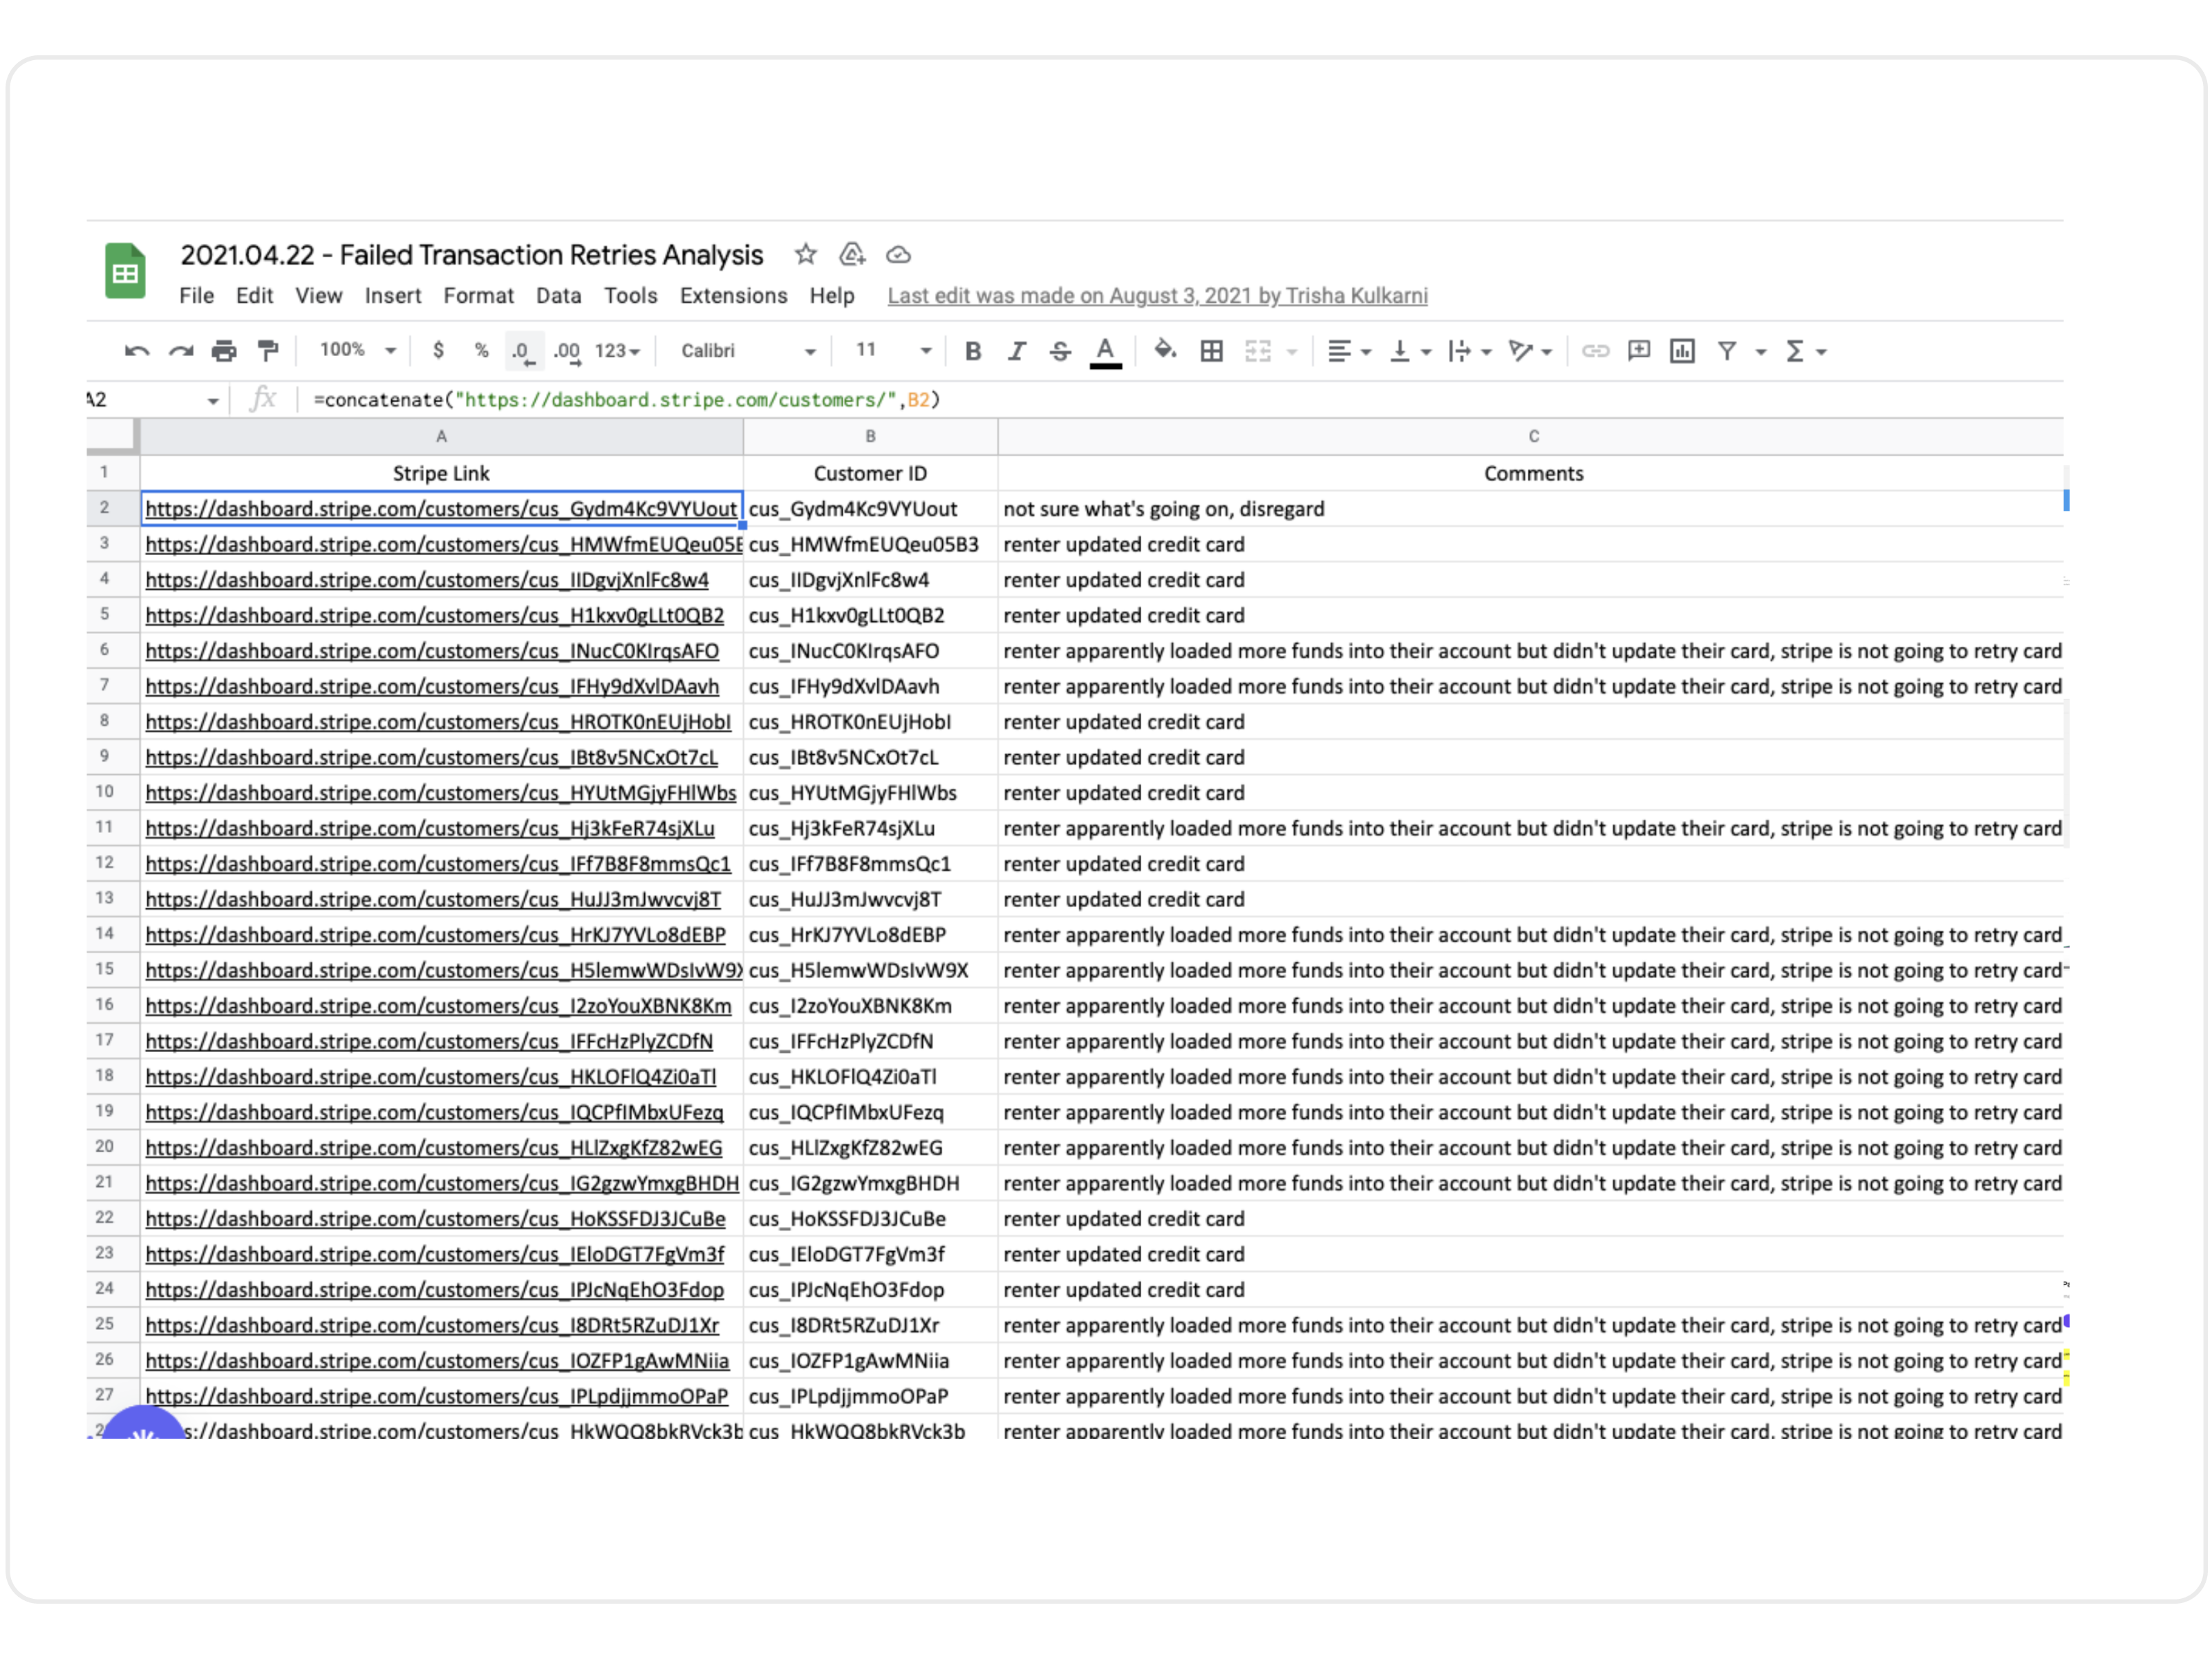Image resolution: width=2212 pixels, height=1659 pixels.
Task: Click the merge cells icon
Action: pos(1258,351)
